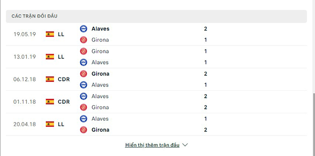Viewport: 315px width, 156px height.
Task: Click "Hiển thị thêm trận đấu" link
Action: tap(152, 145)
